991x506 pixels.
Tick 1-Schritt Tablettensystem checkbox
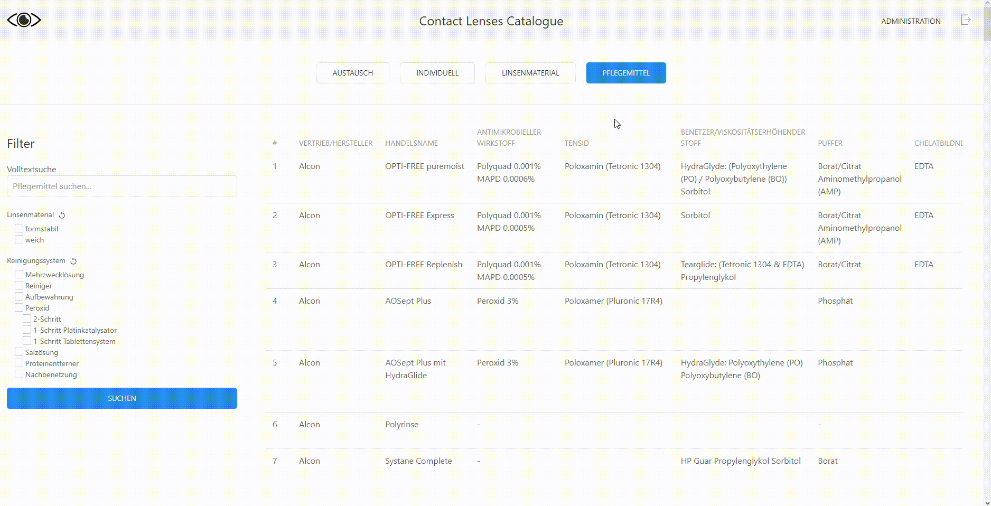pos(27,341)
